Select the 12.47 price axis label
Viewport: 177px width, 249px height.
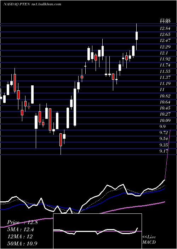click(x=165, y=41)
